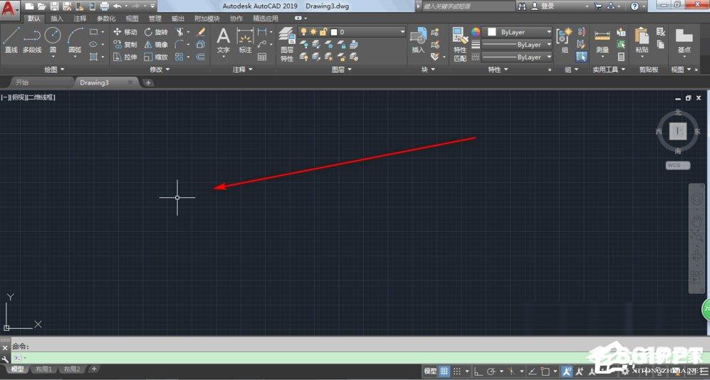Viewport: 710px width, 380px height.
Task: Toggle group selection on/off icon
Action: 582,57
